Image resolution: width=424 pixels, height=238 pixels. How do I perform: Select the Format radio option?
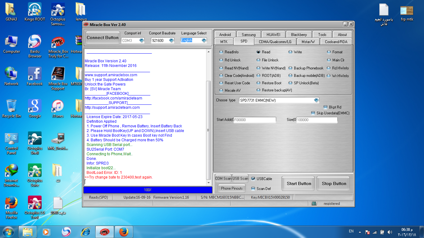pos(335,52)
